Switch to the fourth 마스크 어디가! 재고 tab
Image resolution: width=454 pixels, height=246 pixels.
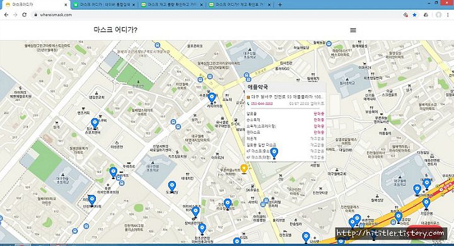pos(240,4)
